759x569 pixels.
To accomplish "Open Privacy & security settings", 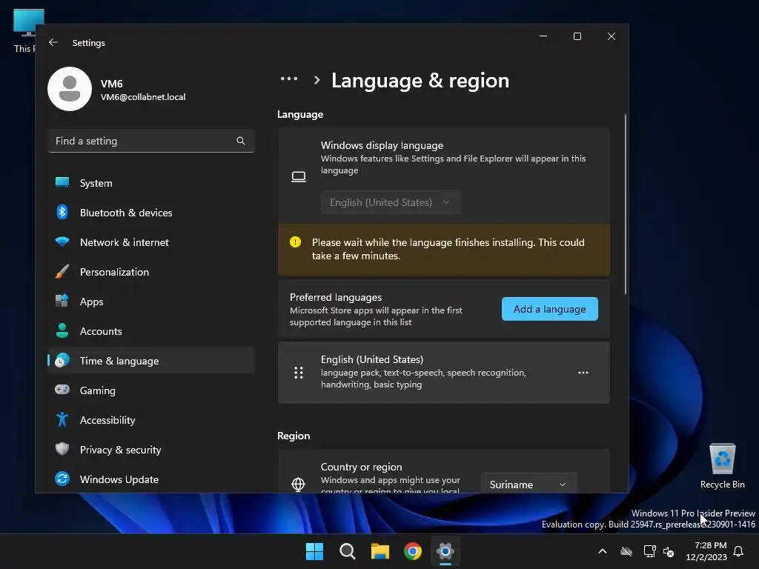I will tap(151, 450).
